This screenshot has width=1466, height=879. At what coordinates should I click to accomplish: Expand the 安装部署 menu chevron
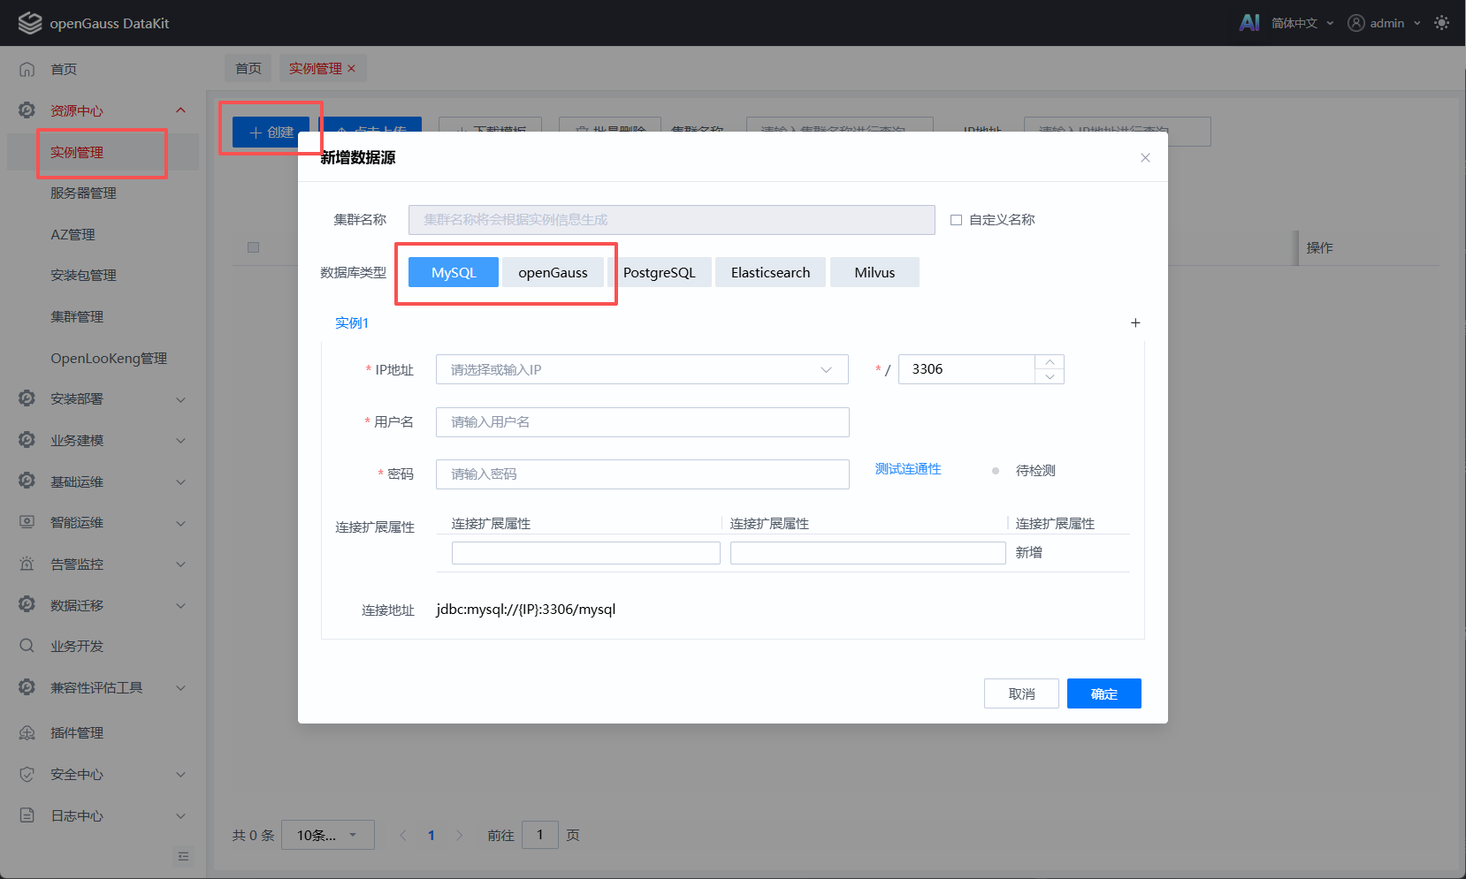click(x=180, y=399)
